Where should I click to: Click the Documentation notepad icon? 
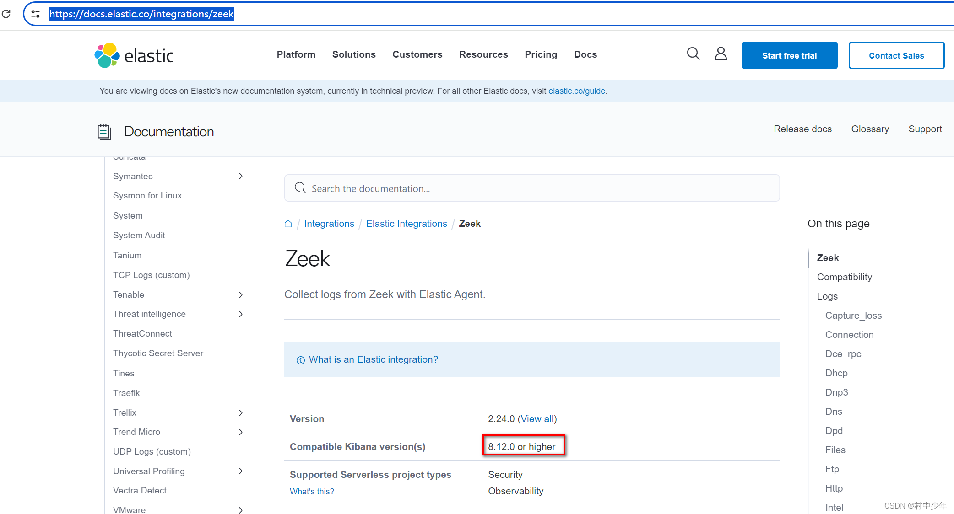[104, 132]
